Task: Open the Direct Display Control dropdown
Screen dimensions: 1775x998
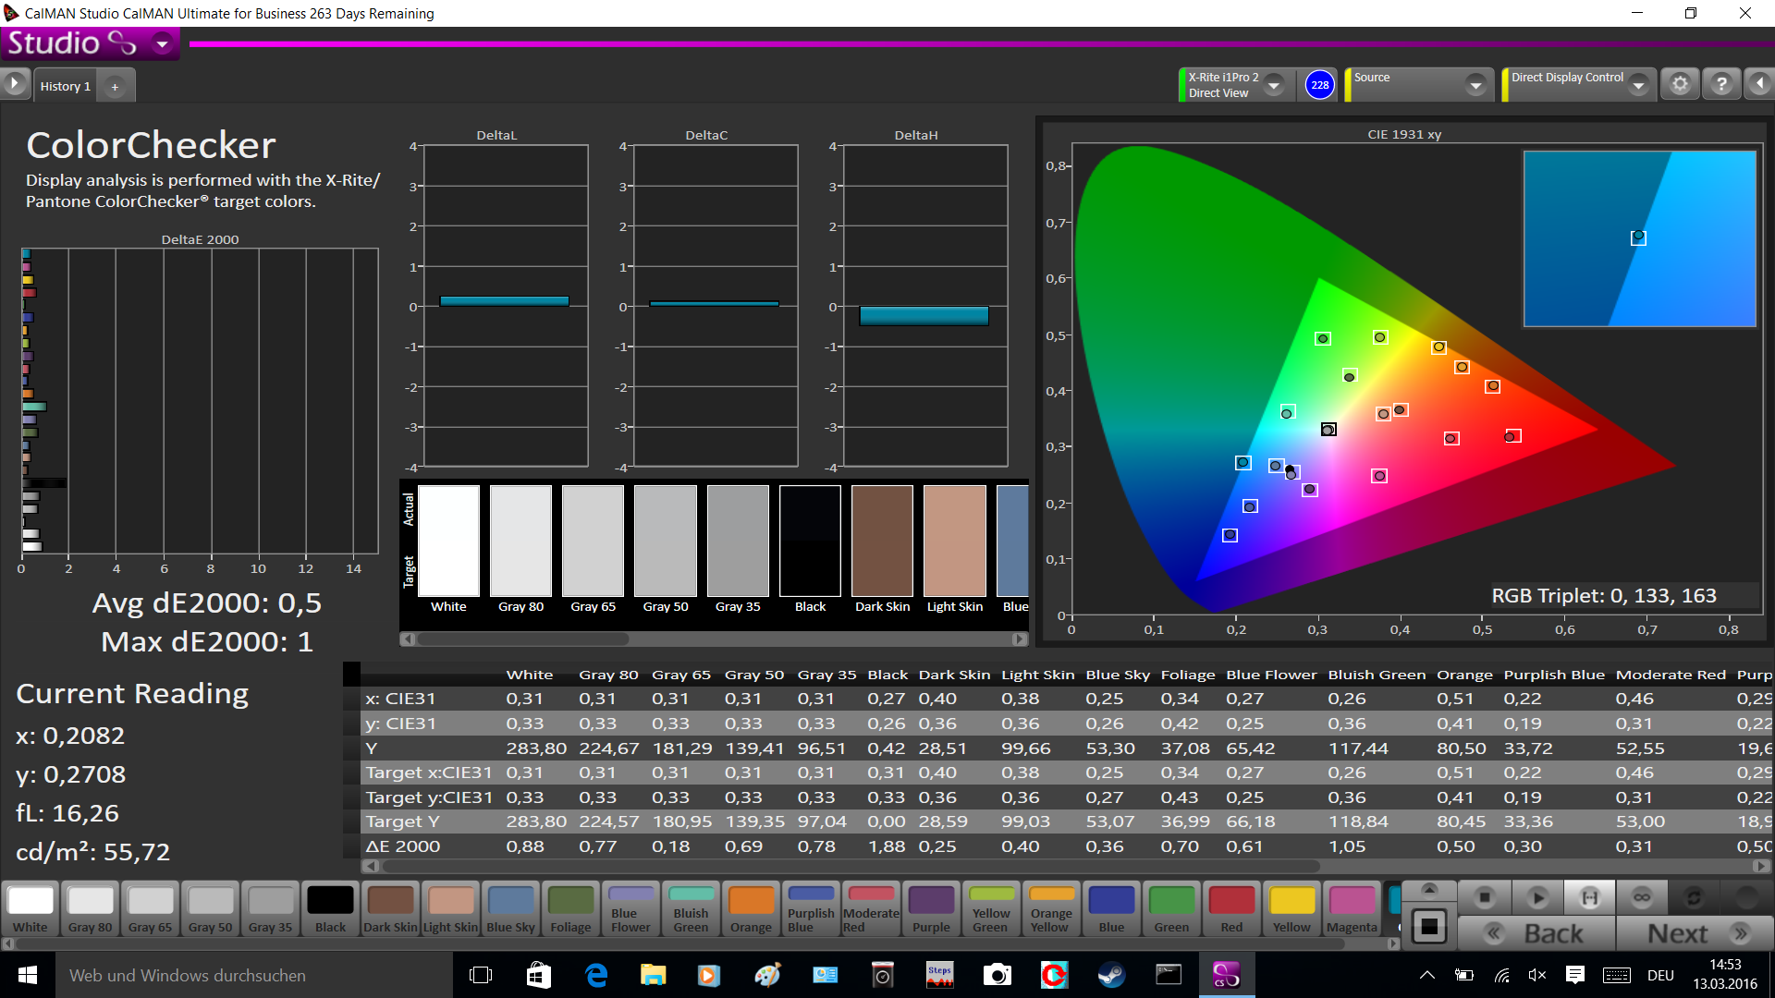Action: point(1638,85)
